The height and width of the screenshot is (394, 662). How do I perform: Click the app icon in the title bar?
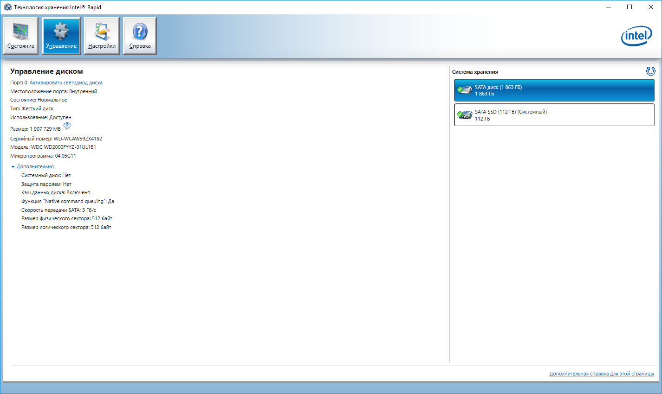tap(7, 7)
